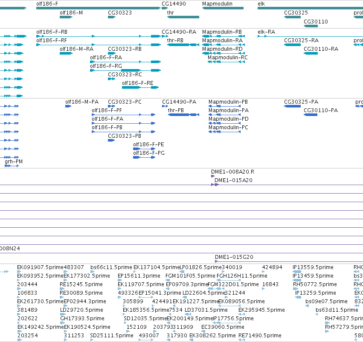Open protein Mapmodulin-PB label
363x342 pixels.
click(228, 102)
